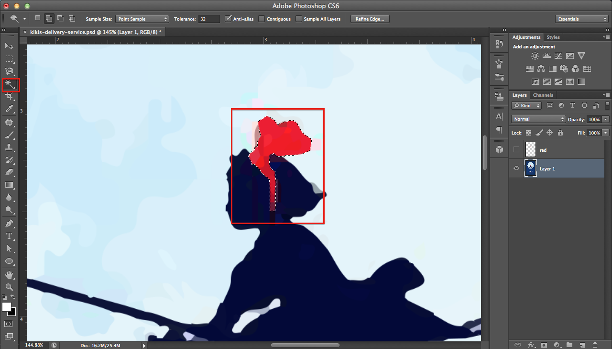Add a Brightness/Contrast adjustment
Image resolution: width=612 pixels, height=349 pixels.
tap(535, 56)
